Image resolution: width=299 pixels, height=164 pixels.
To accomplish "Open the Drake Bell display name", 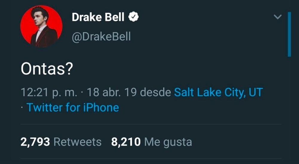I will click(x=98, y=17).
